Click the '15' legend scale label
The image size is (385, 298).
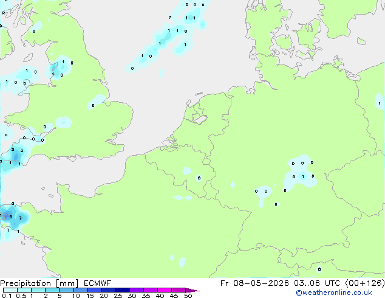tap(90, 296)
